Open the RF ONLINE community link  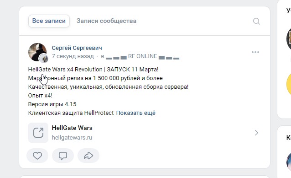click(x=142, y=56)
